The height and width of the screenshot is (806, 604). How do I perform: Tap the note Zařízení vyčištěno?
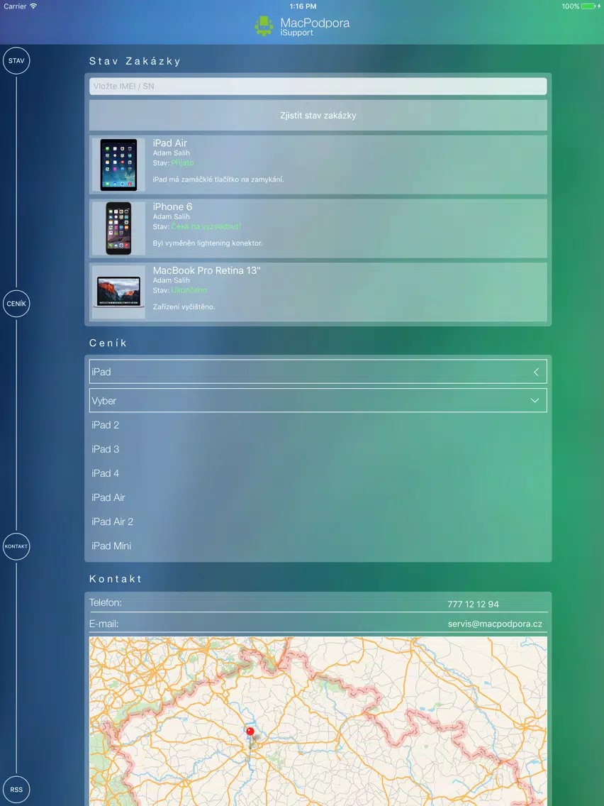pyautogui.click(x=184, y=307)
